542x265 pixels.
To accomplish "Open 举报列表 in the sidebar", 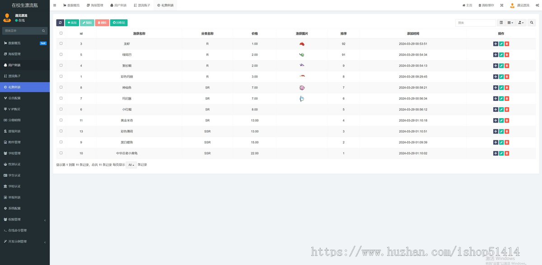I will [x=25, y=197].
